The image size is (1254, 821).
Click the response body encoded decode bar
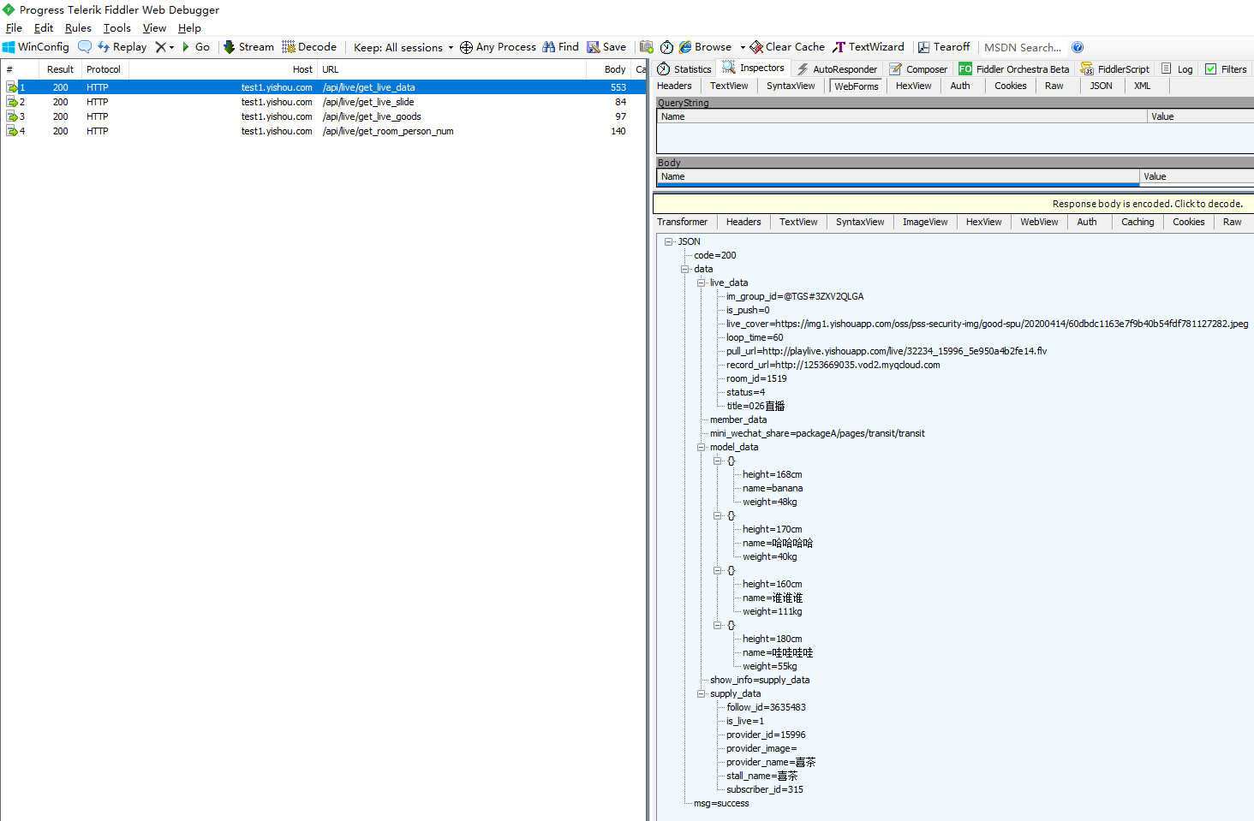[x=953, y=204]
